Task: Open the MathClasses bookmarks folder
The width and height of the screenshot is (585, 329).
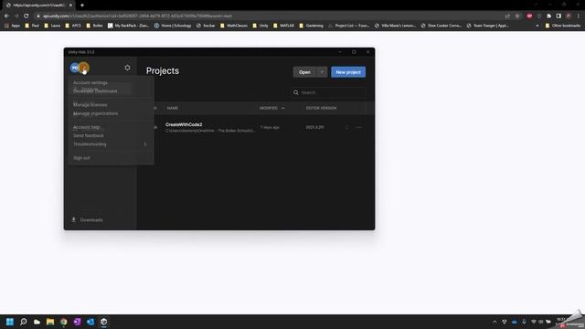Action: [x=234, y=26]
